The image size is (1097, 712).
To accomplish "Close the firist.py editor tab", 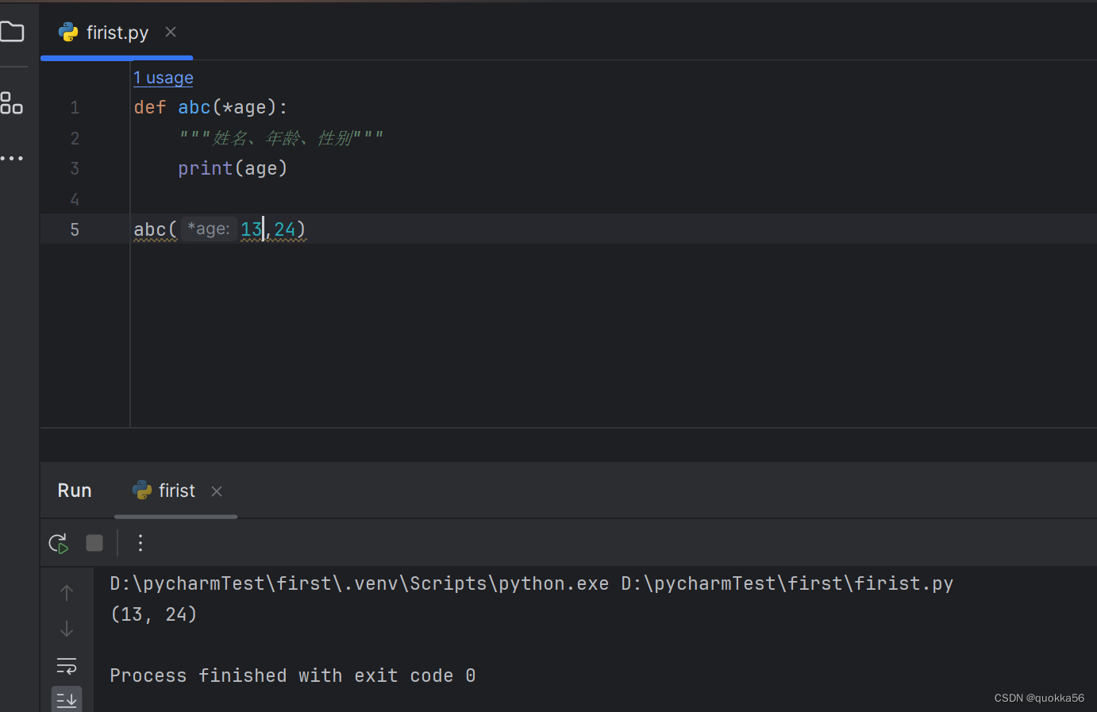I will [171, 32].
